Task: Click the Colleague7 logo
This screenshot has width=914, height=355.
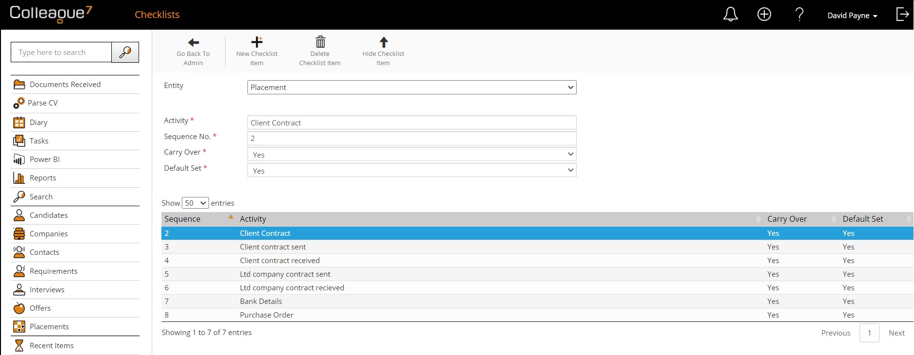Action: pyautogui.click(x=51, y=14)
